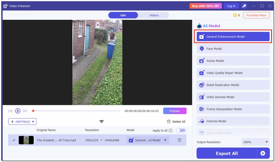Viewport: 275px width, 162px height.
Task: Skip to next frame icon
Action: (25, 111)
